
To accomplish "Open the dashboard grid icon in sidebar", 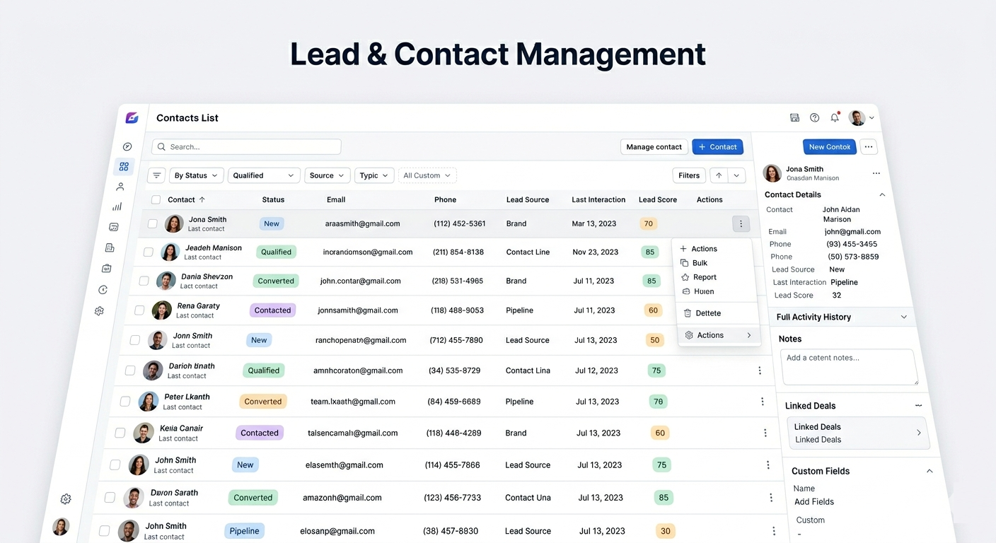I will (123, 166).
